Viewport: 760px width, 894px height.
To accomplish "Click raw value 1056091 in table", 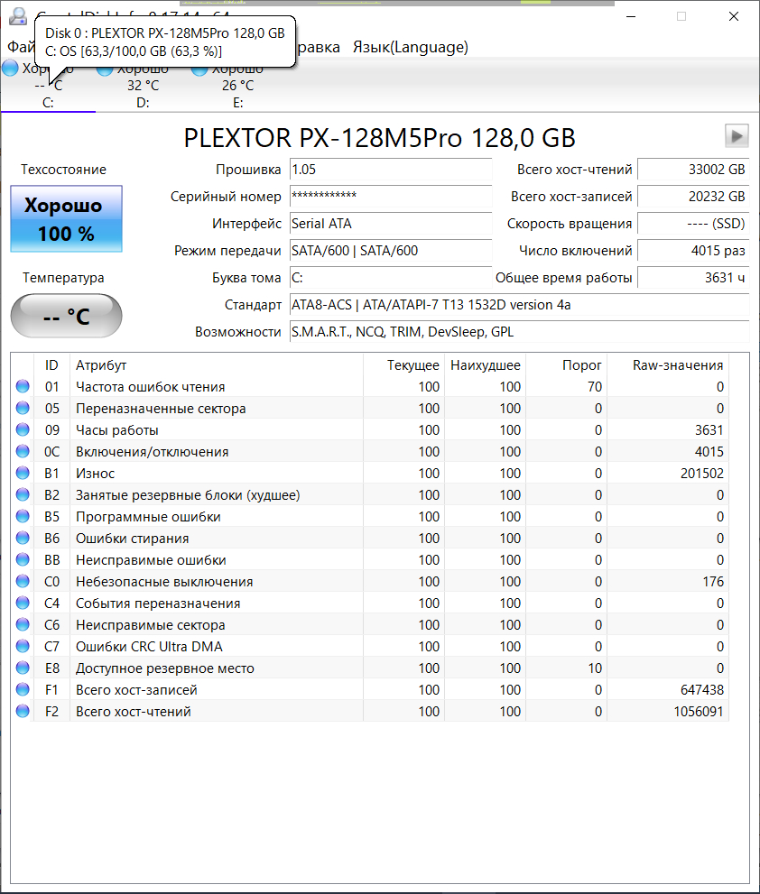I will tap(699, 712).
